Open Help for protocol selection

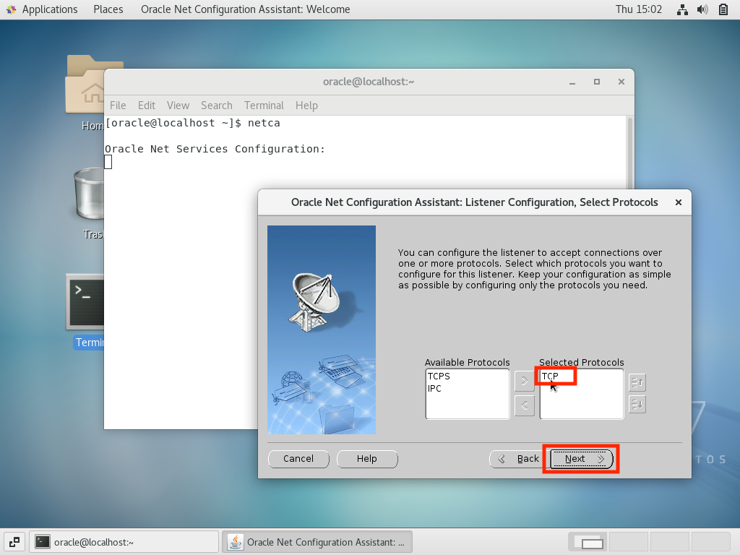366,459
